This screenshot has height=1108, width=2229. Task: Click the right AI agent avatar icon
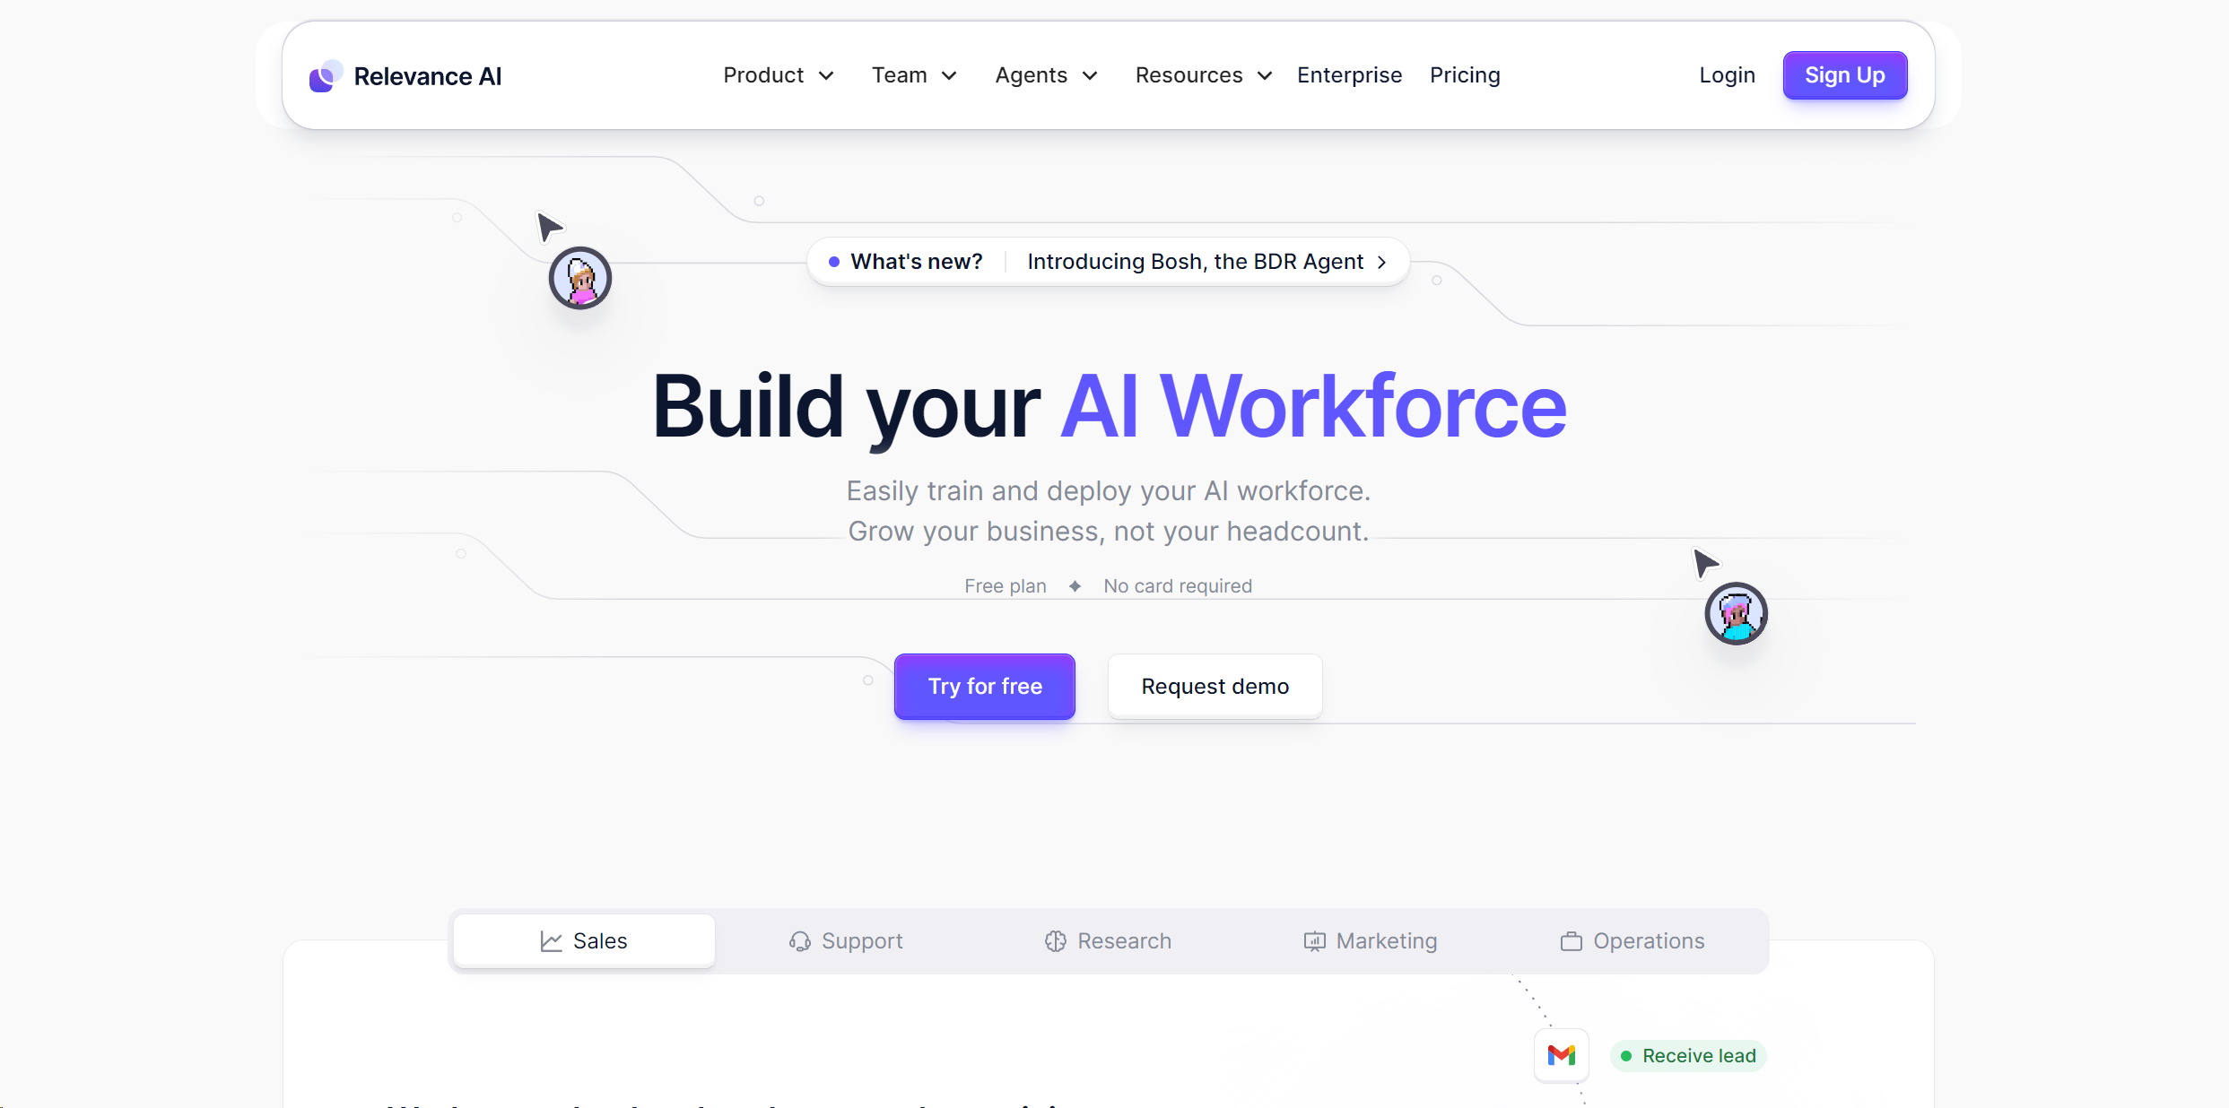pyautogui.click(x=1734, y=614)
